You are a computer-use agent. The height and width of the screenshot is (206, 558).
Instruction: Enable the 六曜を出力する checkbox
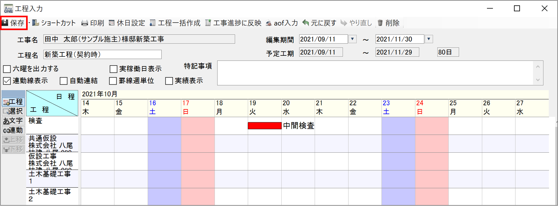pyautogui.click(x=7, y=69)
